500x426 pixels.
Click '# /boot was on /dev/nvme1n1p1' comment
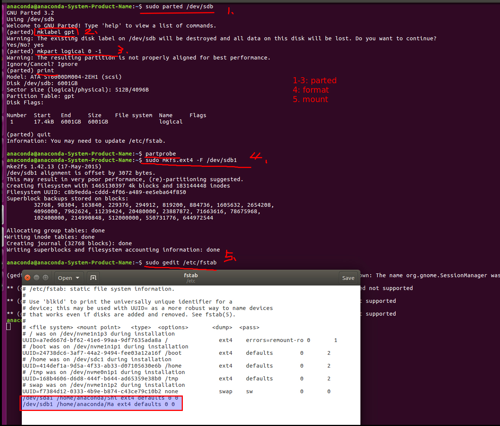point(105,347)
